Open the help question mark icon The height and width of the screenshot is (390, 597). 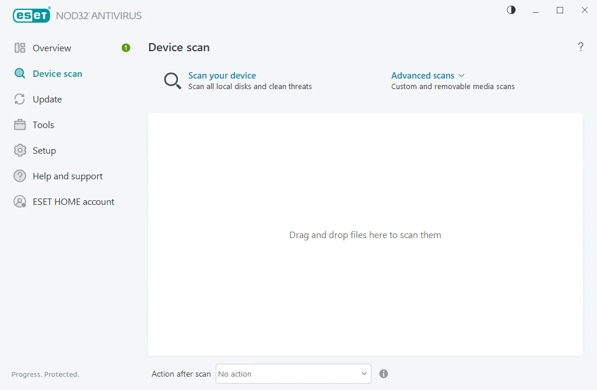pos(581,47)
